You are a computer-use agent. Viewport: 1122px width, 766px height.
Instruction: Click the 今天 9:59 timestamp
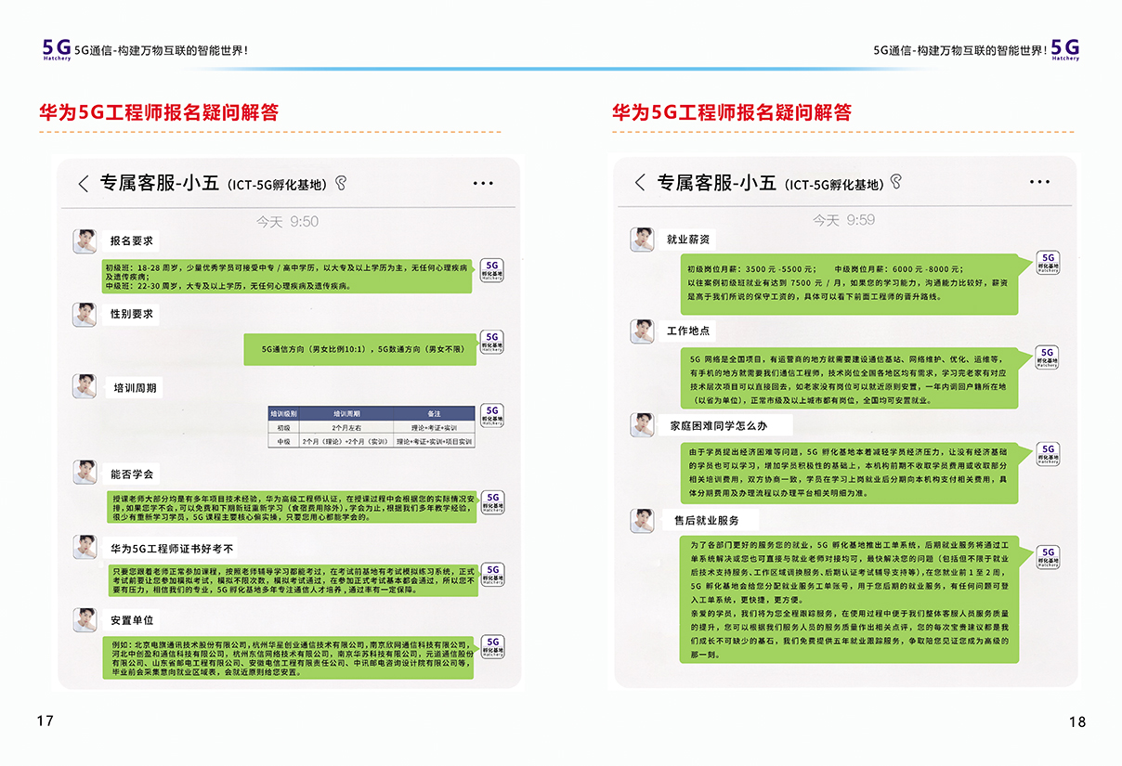843,220
